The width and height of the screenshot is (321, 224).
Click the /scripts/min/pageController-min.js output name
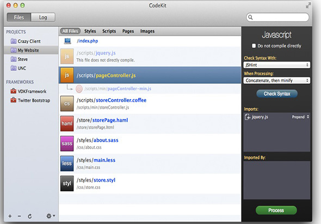[118, 89]
